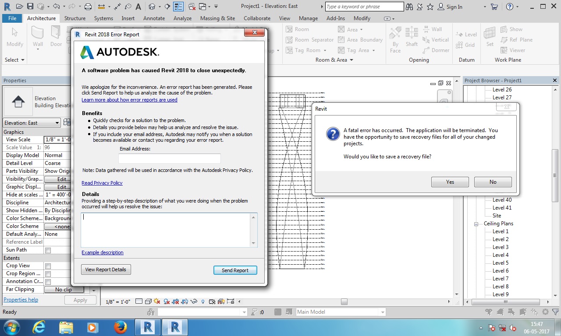Open the Example description link
This screenshot has width=561, height=336.
click(103, 252)
